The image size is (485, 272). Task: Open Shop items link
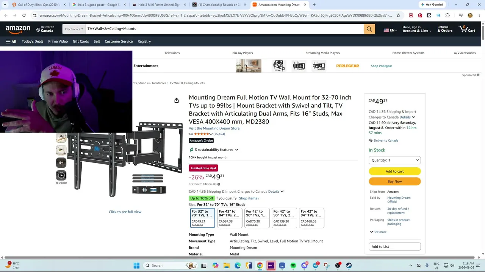click(249, 198)
